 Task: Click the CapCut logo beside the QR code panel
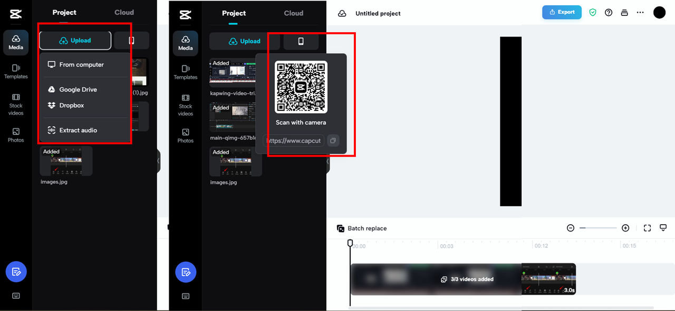click(186, 15)
